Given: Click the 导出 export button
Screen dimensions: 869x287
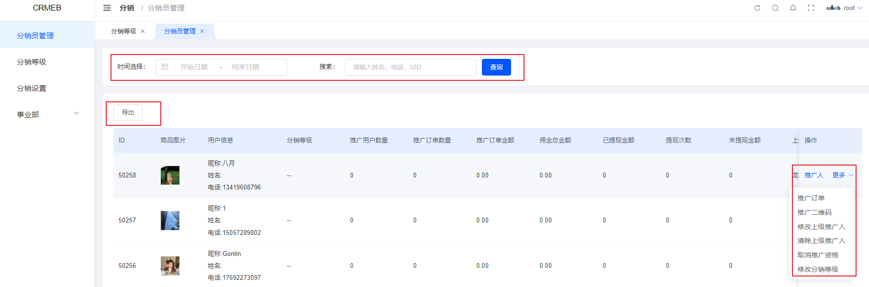Looking at the screenshot, I should tap(128, 112).
